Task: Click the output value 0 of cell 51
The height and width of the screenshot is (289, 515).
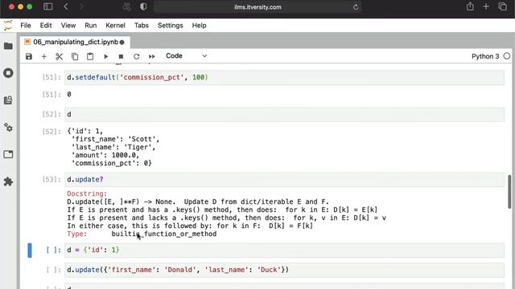Action: 69,95
